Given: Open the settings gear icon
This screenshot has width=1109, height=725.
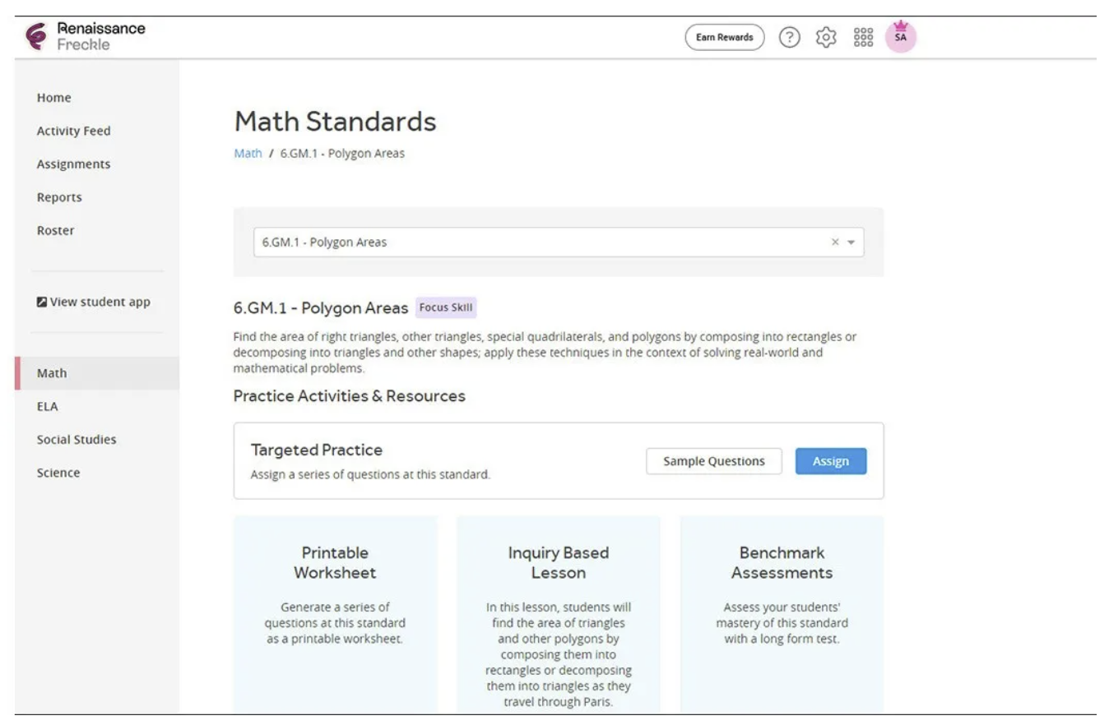Looking at the screenshot, I should (x=826, y=37).
